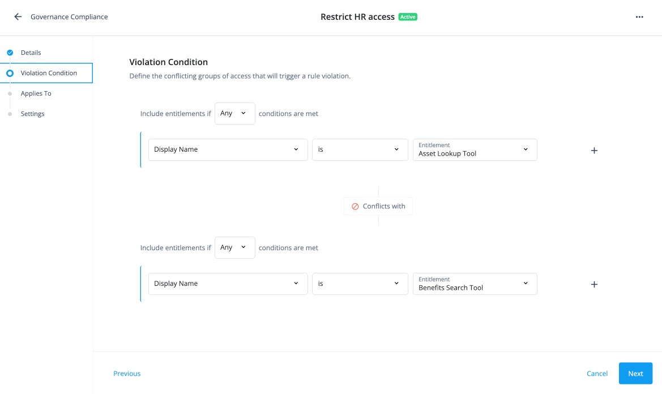The height and width of the screenshot is (394, 662).
Task: Click the second 'conditions are met' label
Action: (288, 247)
